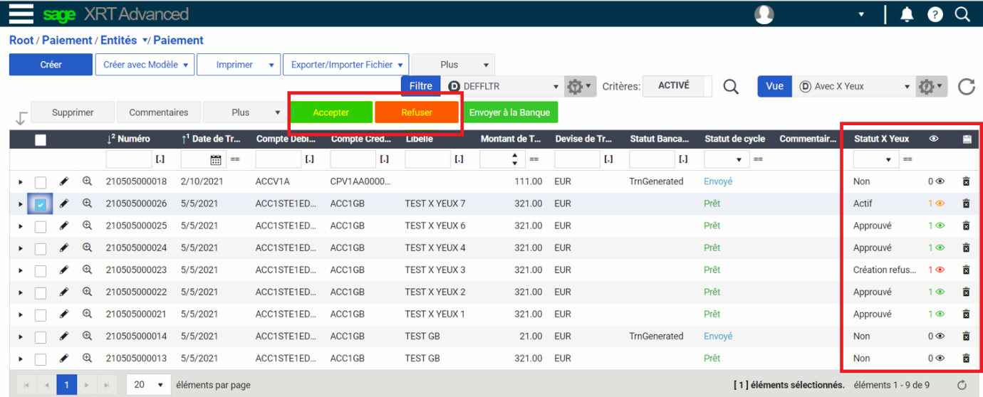Open the Exporter/Importer Fichier menu
This screenshot has height=397, width=983.
pyautogui.click(x=346, y=65)
